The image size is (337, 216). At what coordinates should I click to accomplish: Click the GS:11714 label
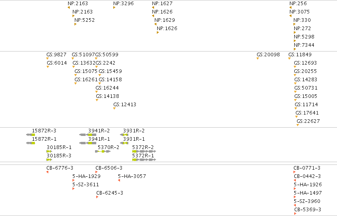tap(306, 105)
